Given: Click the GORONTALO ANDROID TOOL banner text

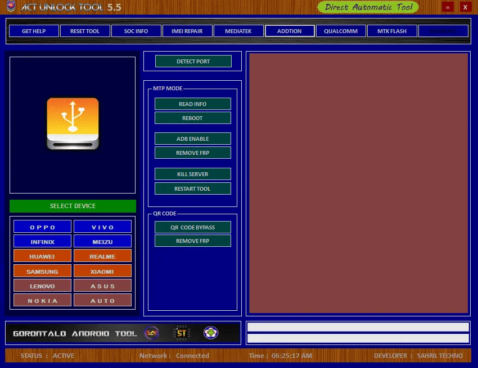Looking at the screenshot, I should click(75, 333).
